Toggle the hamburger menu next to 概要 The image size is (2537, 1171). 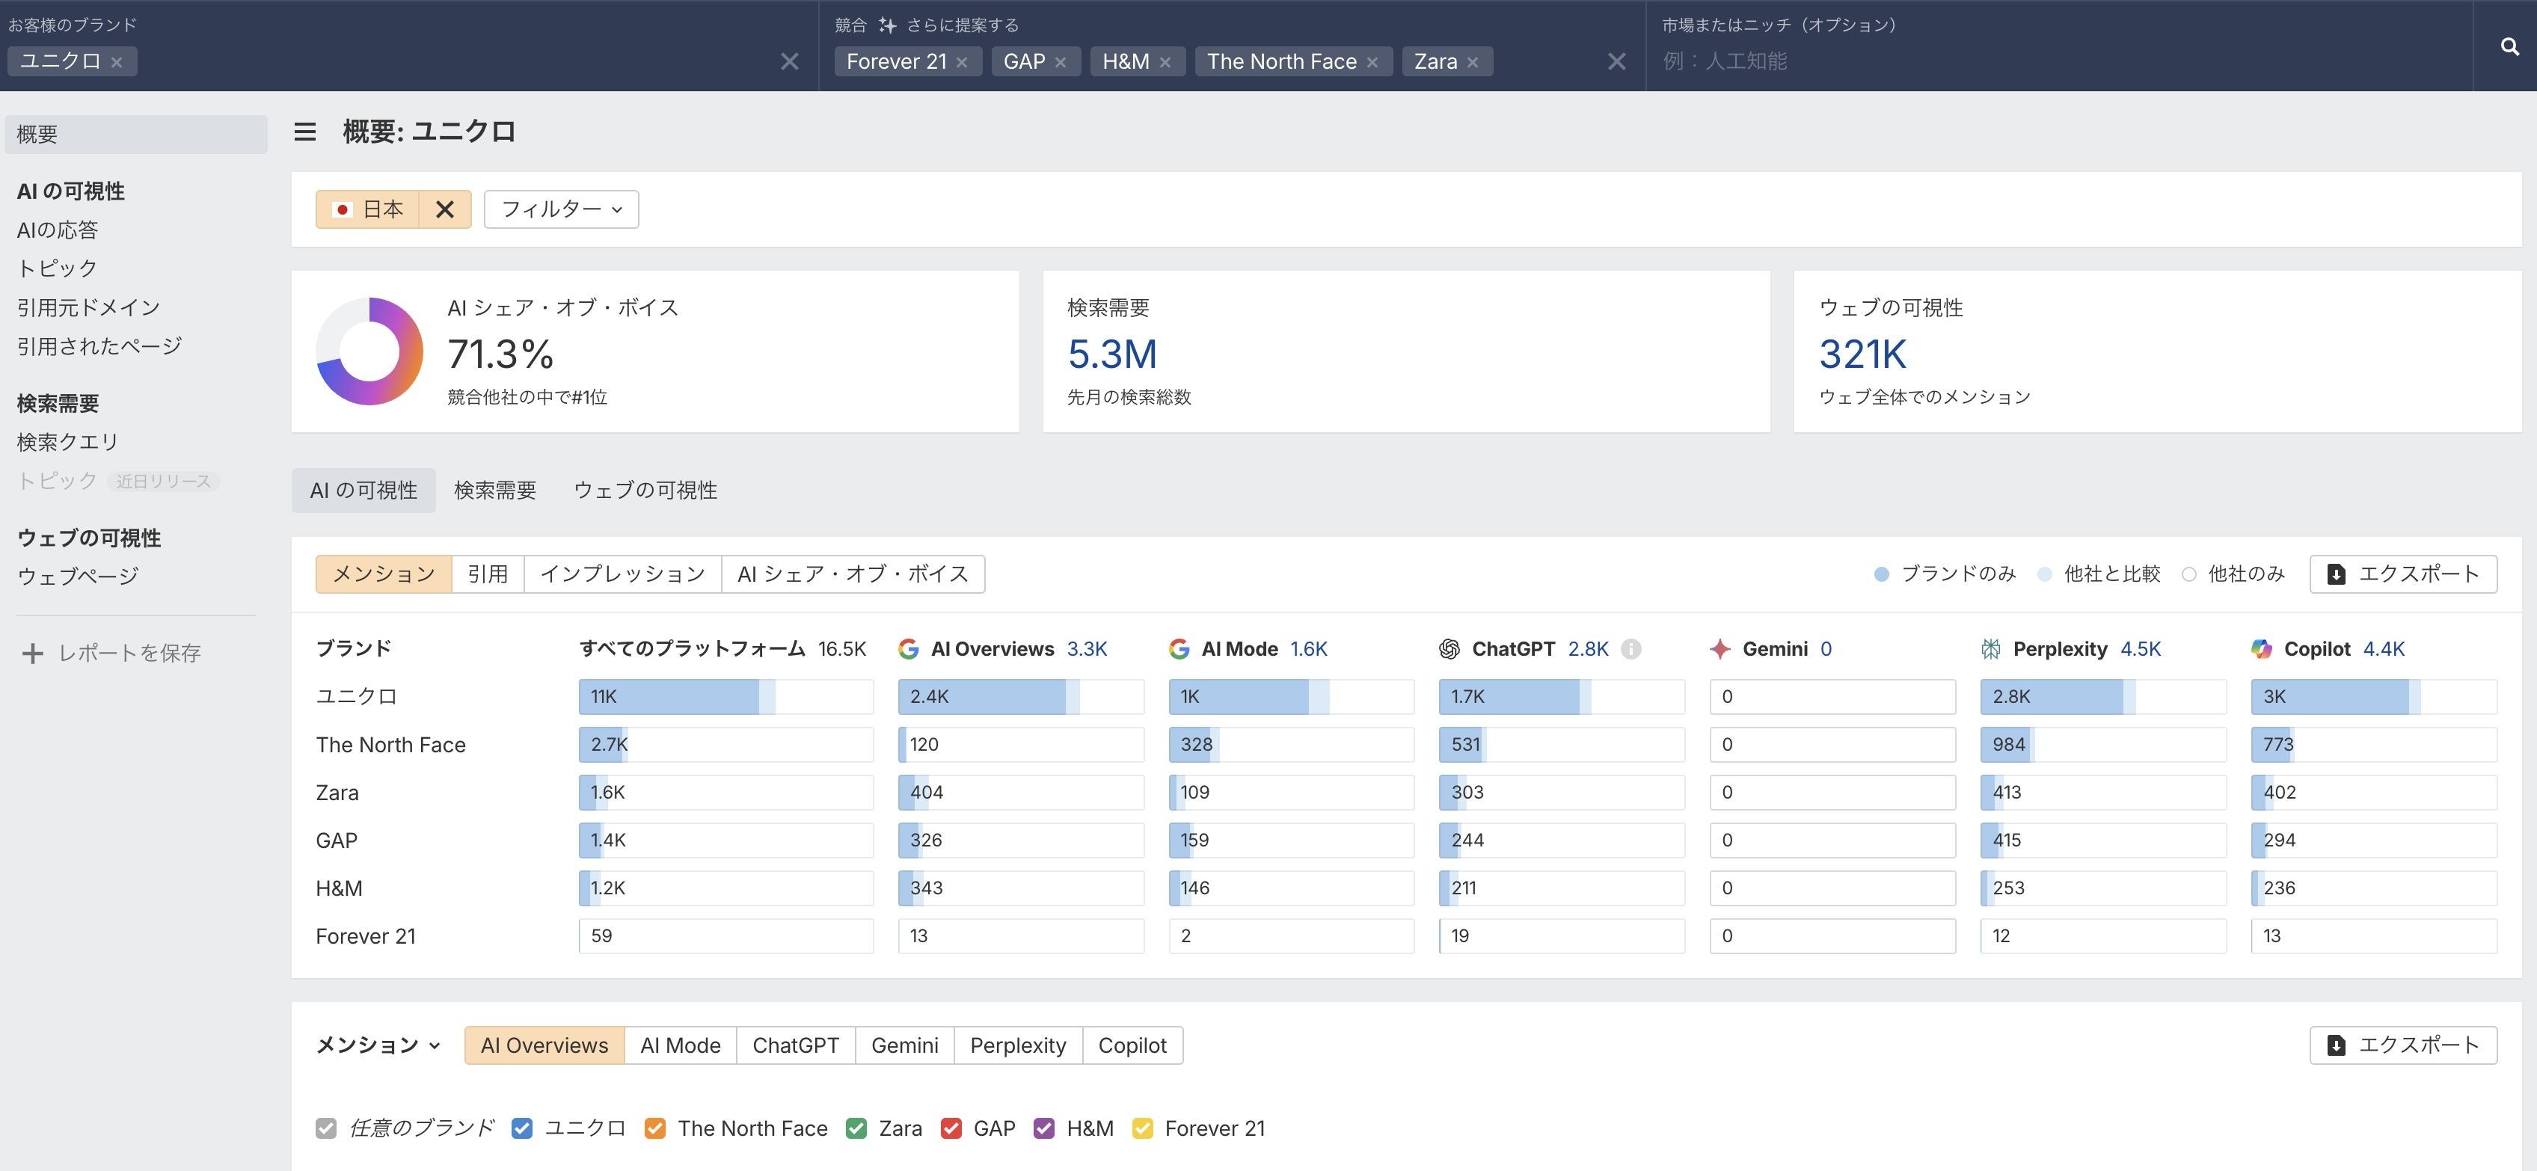(304, 131)
